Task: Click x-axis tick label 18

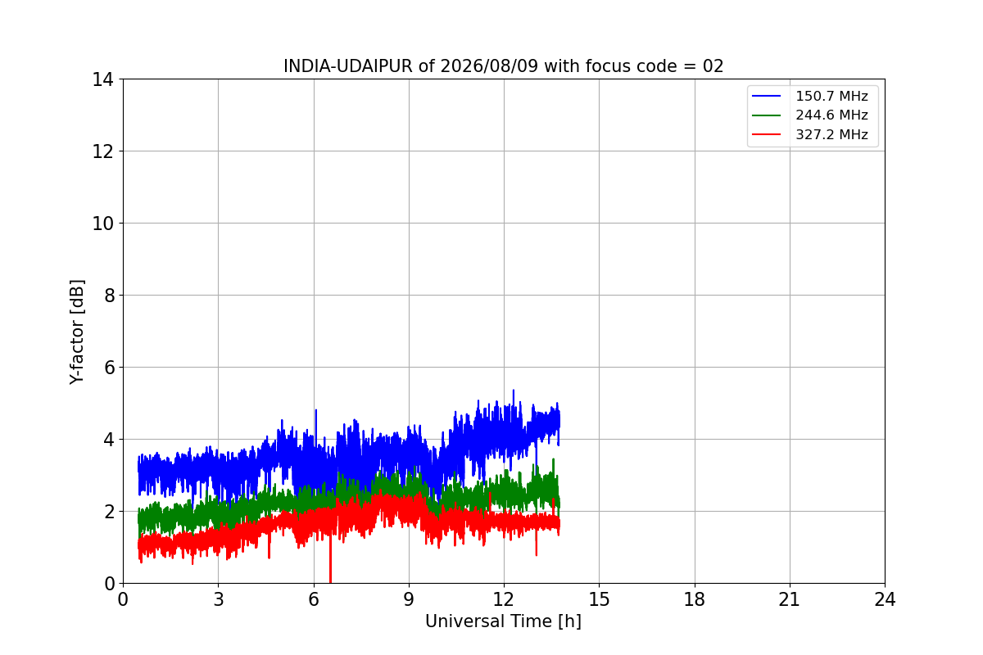Action: pos(695,599)
